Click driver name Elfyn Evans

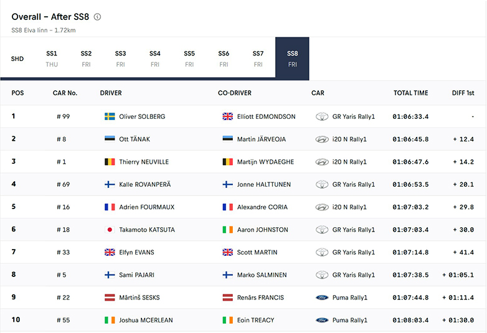coord(136,253)
